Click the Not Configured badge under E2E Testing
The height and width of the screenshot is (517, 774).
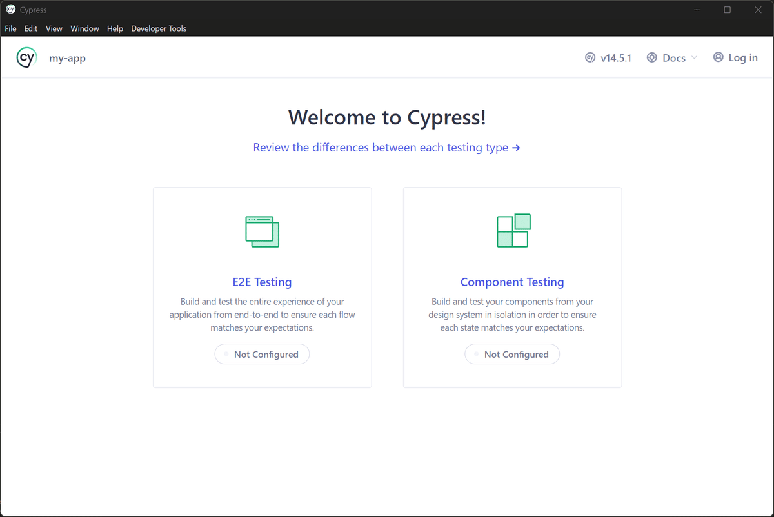[x=262, y=354]
